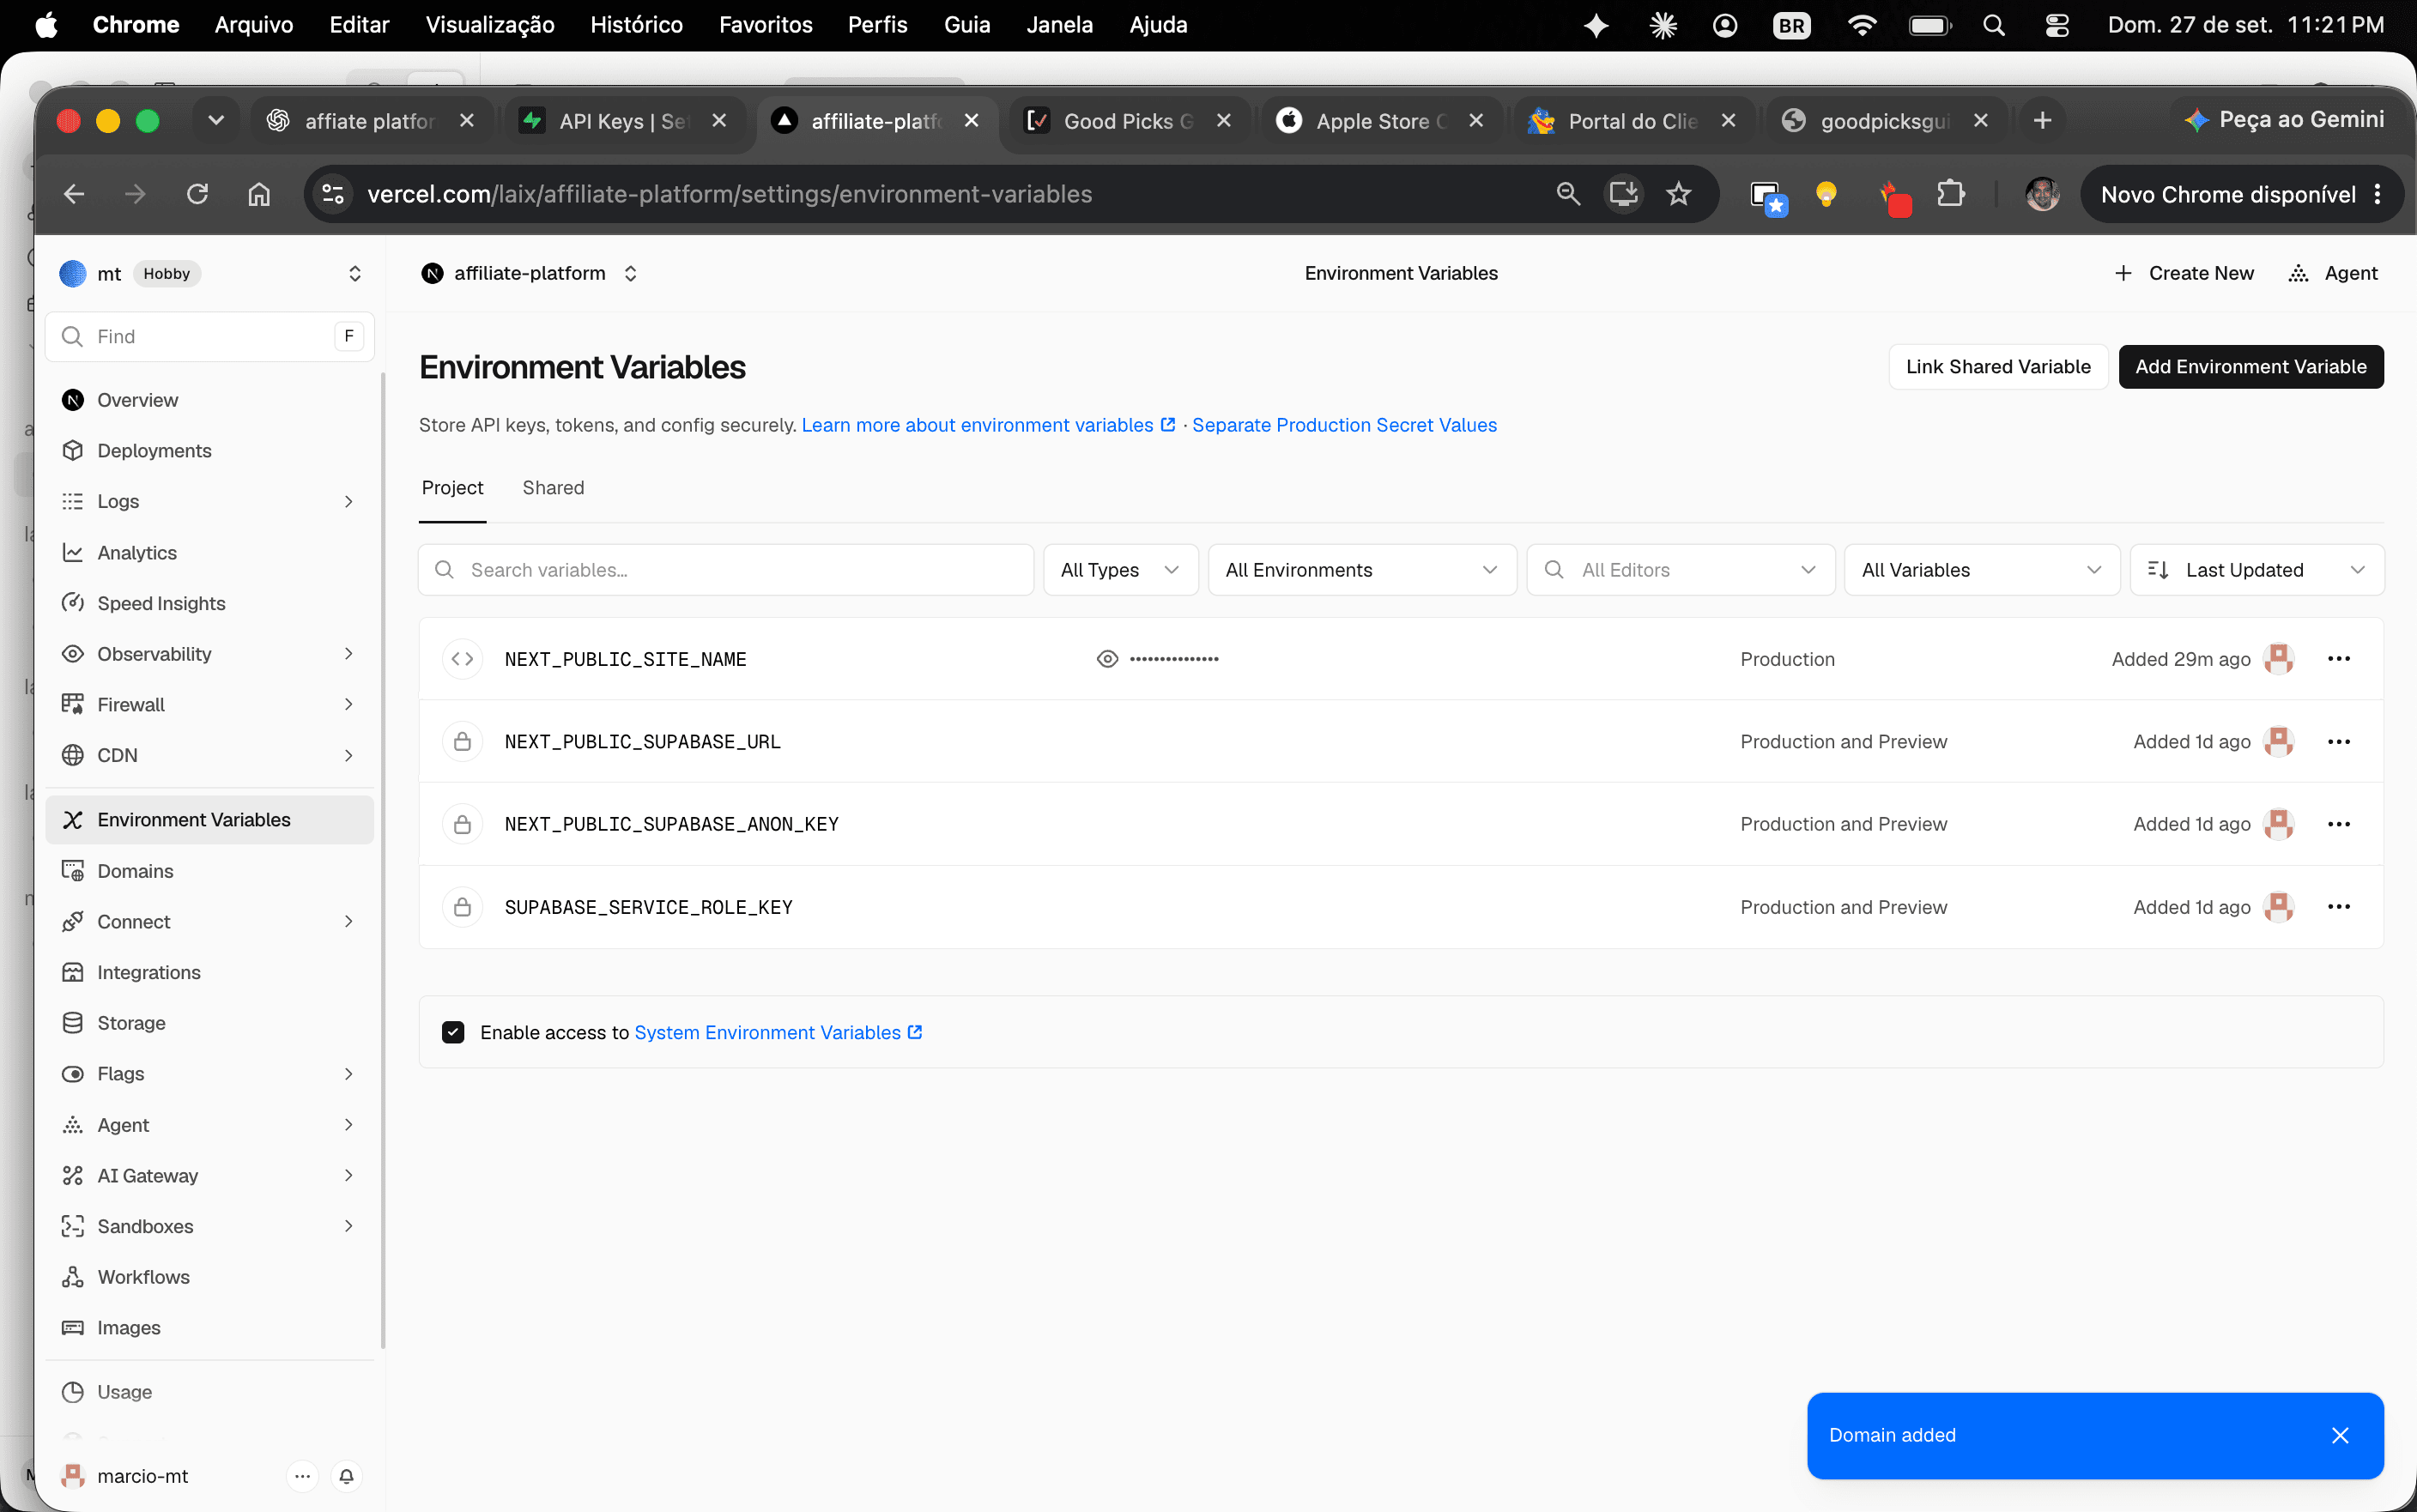Click the lock icon for NEXT_PUBLIC_SUPABASE_URL
Screen dimensions: 2417x1512
click(462, 742)
